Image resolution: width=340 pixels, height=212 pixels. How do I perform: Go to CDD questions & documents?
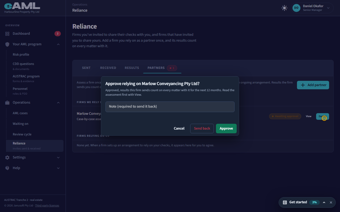pyautogui.click(x=35, y=66)
